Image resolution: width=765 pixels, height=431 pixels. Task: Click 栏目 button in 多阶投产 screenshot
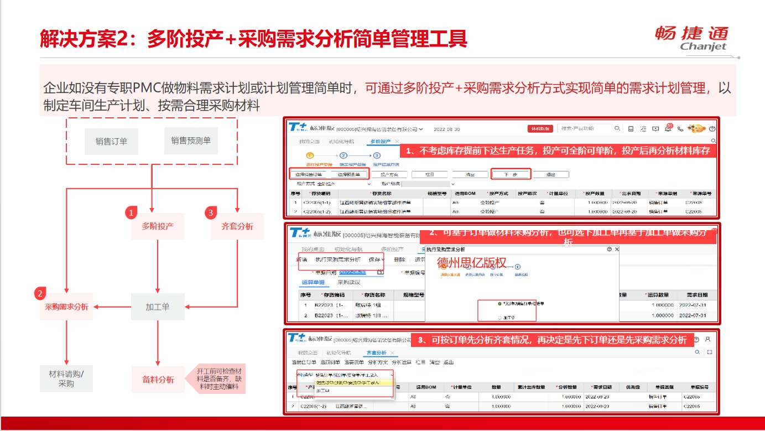[x=430, y=174]
